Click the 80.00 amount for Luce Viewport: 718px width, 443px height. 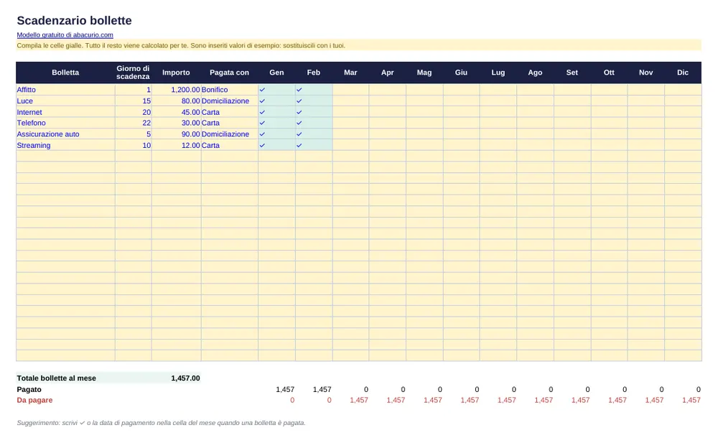[177, 101]
